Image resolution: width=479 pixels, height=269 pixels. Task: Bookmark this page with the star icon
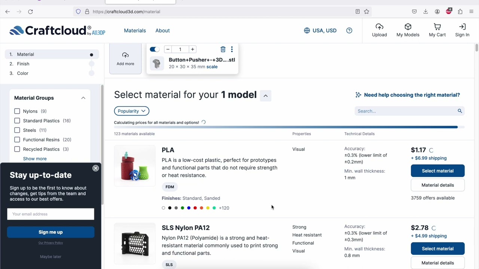click(x=367, y=12)
